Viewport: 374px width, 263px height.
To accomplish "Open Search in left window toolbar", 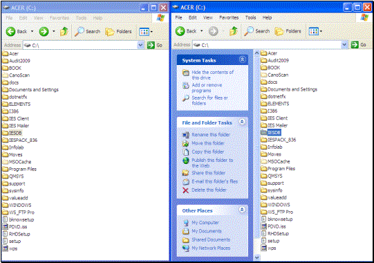I will (87, 31).
